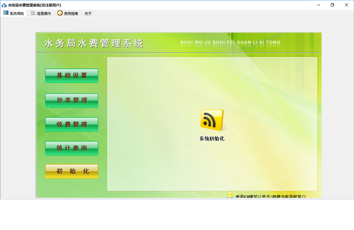
Task: Click the blue monitor icon in 系统导航
Action: tap(6, 13)
